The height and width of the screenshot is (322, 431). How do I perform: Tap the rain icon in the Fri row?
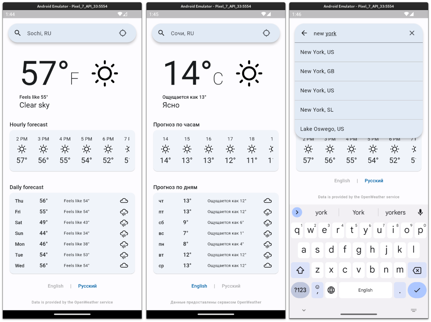[124, 212]
